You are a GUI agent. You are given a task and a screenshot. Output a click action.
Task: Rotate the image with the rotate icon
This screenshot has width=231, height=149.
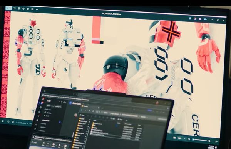point(15,8)
